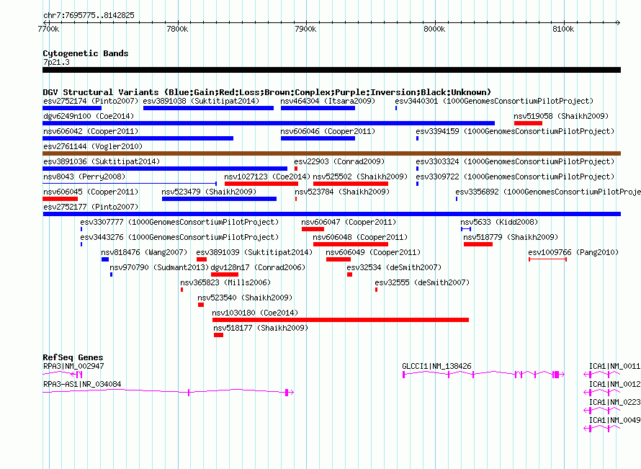Select the esv3303324 variant label
The image size is (641, 469).
point(515,161)
